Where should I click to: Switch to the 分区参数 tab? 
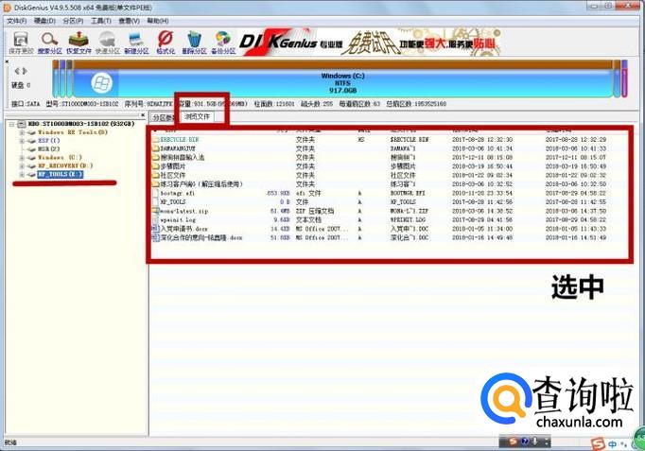[163, 117]
